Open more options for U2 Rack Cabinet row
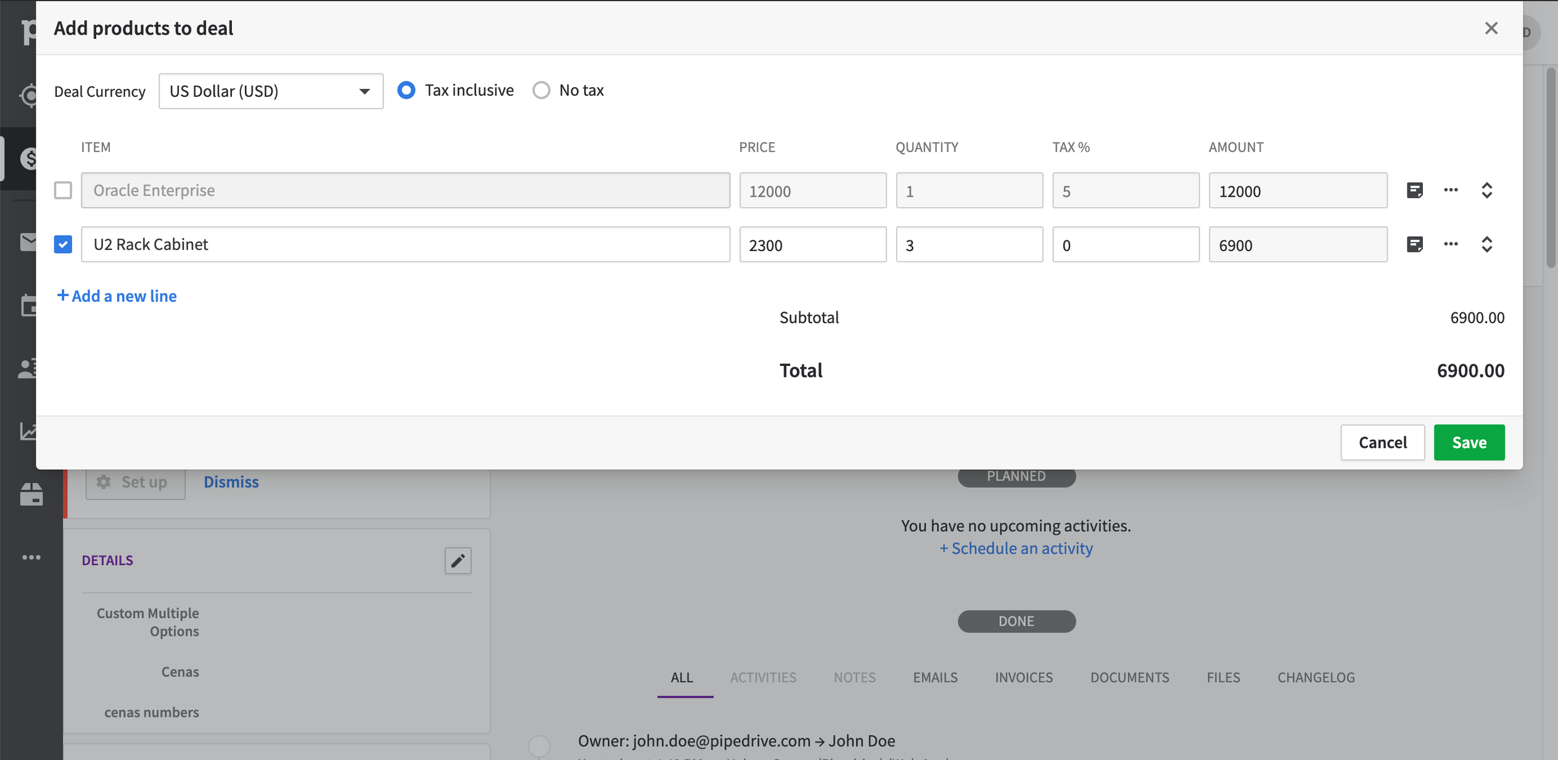 click(x=1451, y=244)
